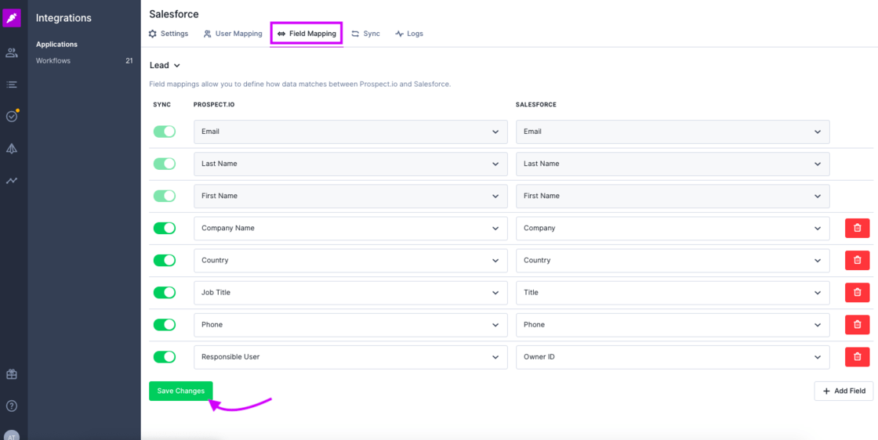Open Salesforce Country field dropdown

click(x=673, y=260)
